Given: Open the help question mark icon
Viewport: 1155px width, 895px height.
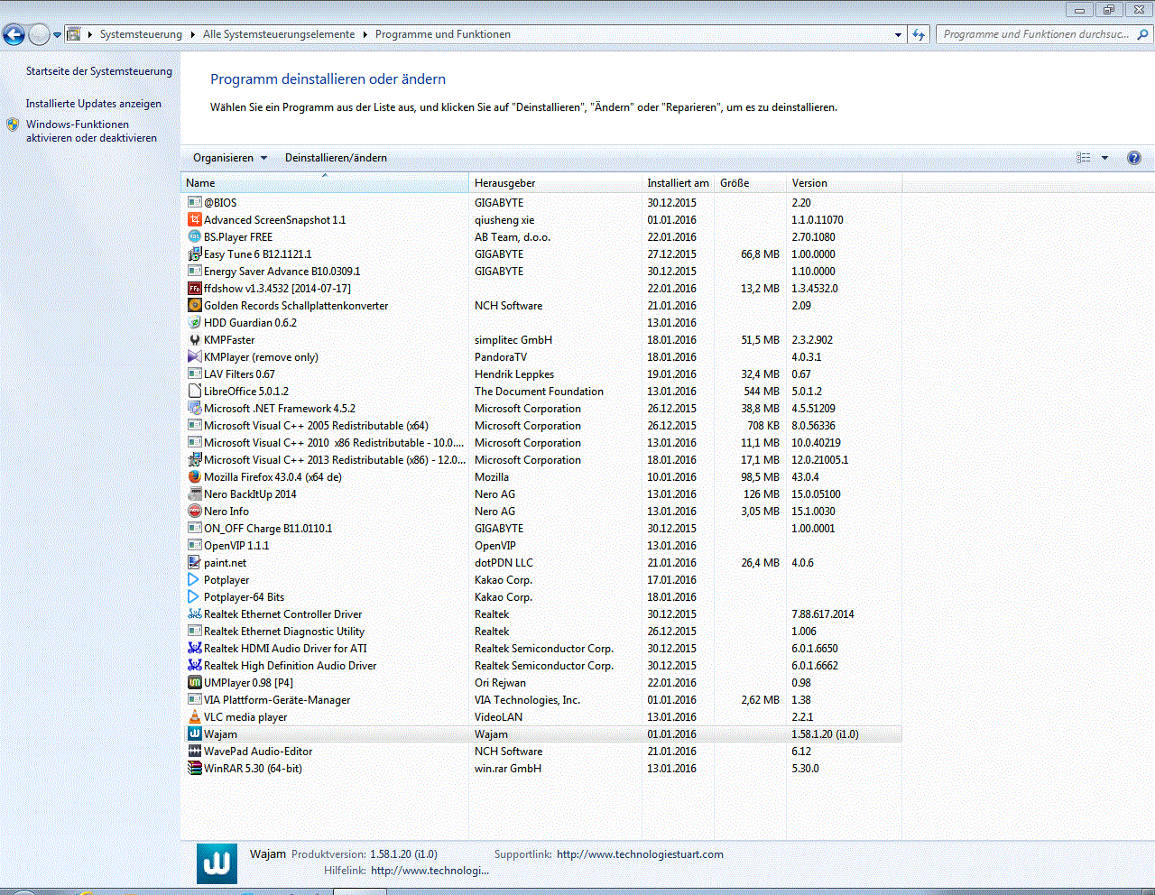Looking at the screenshot, I should 1134,158.
